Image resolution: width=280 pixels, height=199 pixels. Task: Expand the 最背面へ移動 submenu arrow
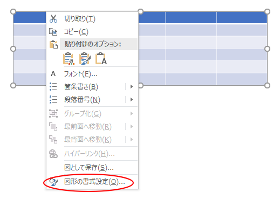[x=132, y=140]
